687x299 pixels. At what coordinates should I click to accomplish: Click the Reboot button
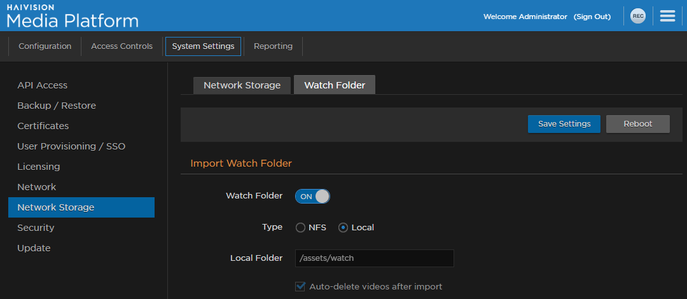(637, 124)
